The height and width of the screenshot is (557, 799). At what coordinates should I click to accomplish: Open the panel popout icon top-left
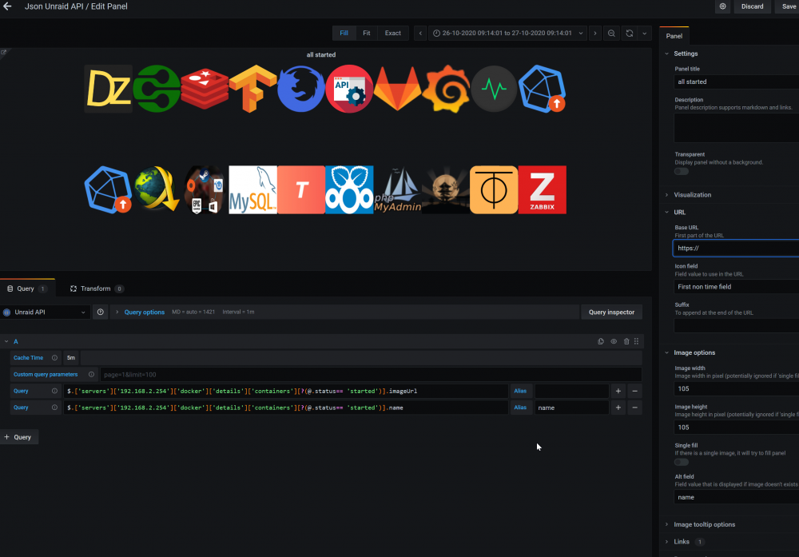(x=3, y=52)
